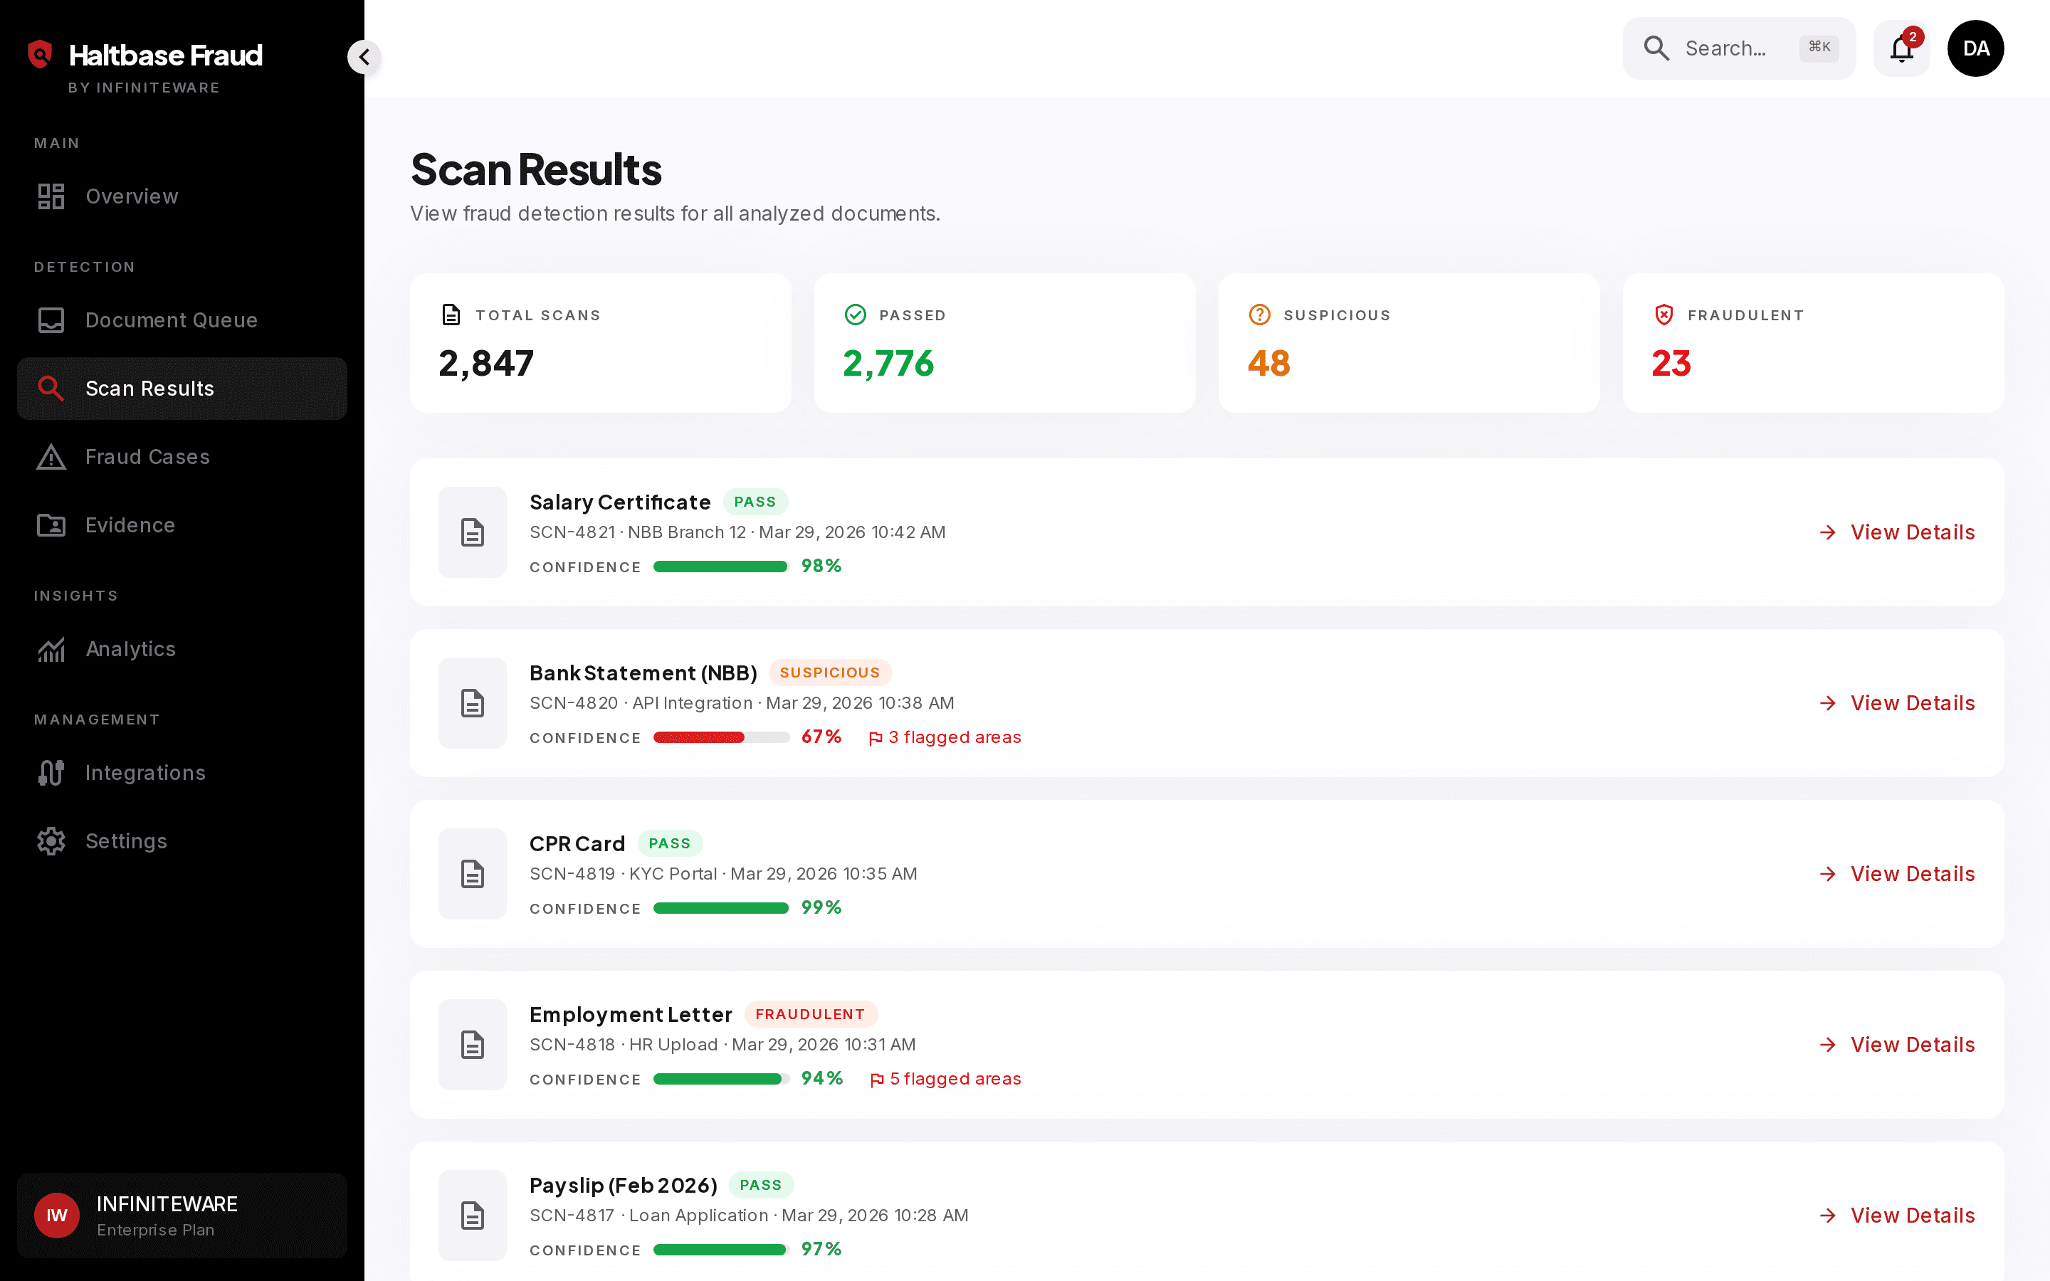
Task: Open the Fraud Cases warning triangle icon
Action: [51, 457]
